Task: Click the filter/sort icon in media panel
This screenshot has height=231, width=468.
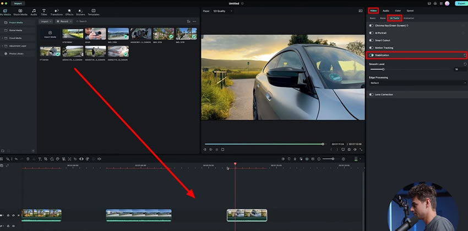Action: pos(188,21)
